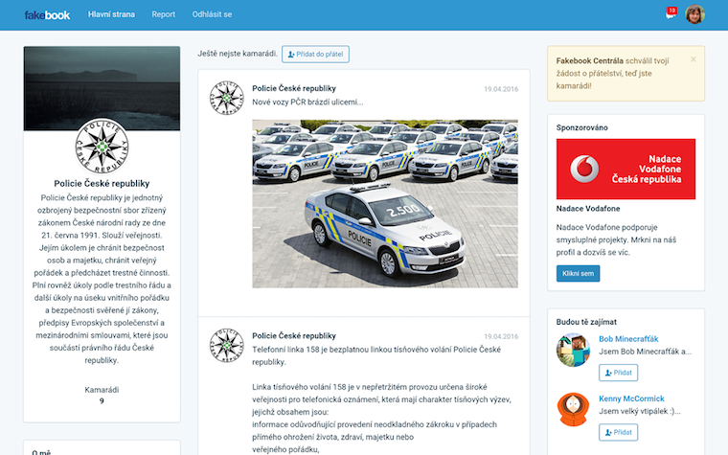Image resolution: width=728 pixels, height=455 pixels.
Task: Click the police avatar on the first post
Action: [227, 98]
